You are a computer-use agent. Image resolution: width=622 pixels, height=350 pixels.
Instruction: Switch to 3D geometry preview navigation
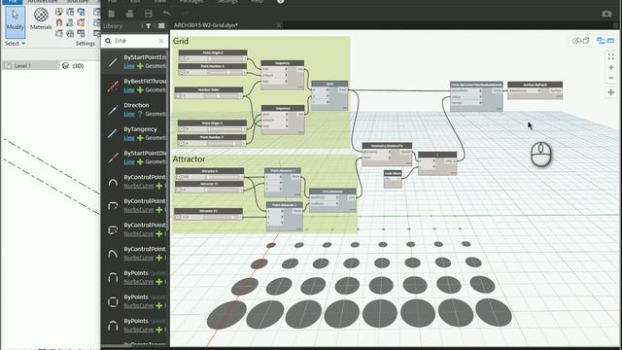click(581, 41)
